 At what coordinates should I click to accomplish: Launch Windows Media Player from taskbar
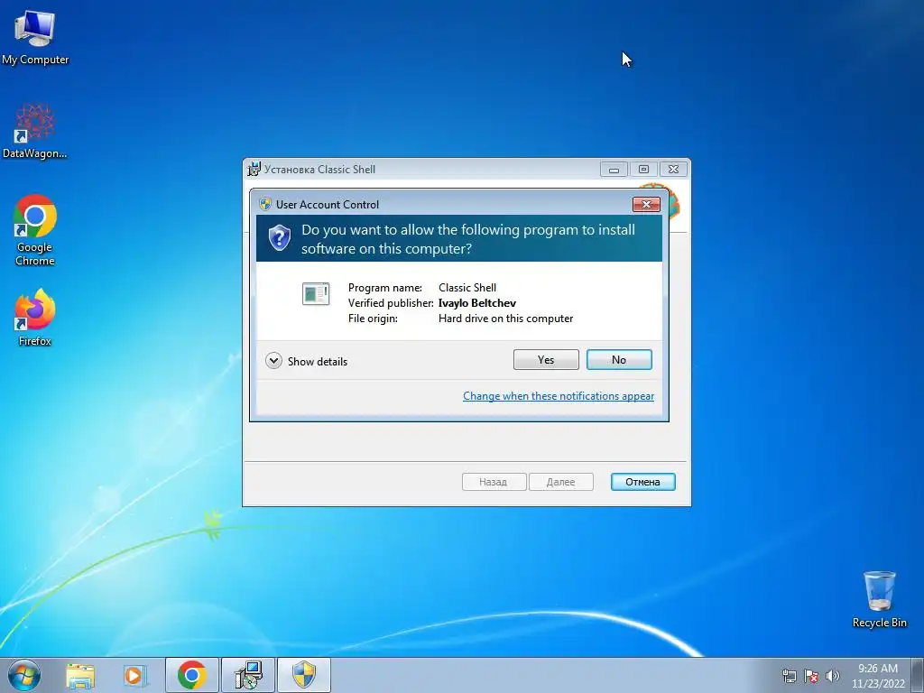(135, 675)
